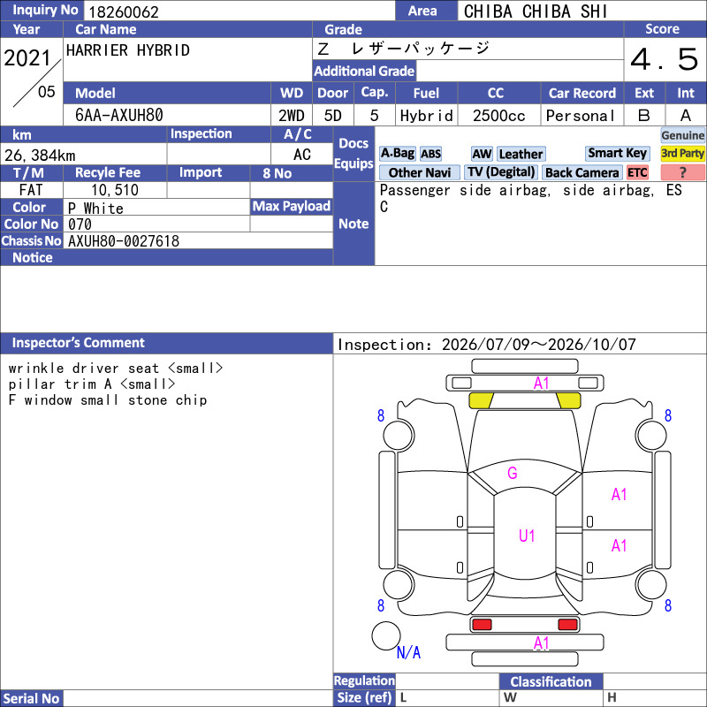Image resolution: width=707 pixels, height=707 pixels.
Task: Click the Classification header
Action: (551, 681)
